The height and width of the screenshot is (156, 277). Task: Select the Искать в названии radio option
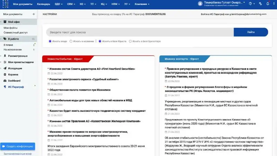[x=71, y=41]
